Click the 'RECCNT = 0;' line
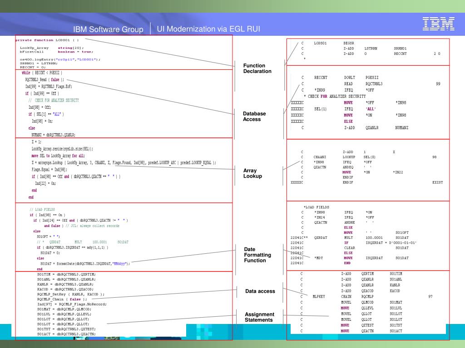Screen dimensions: 465x348 point(33,67)
